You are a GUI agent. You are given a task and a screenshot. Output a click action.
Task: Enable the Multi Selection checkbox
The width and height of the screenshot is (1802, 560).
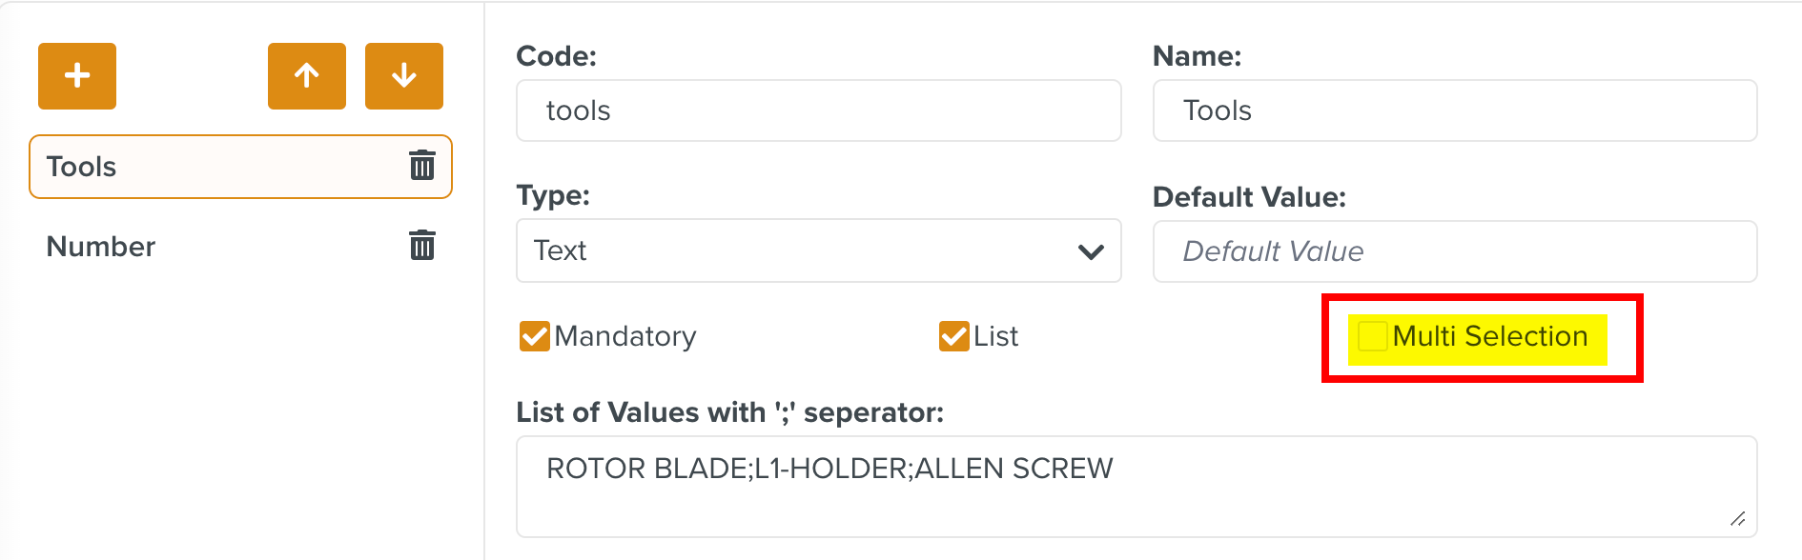coord(1372,336)
